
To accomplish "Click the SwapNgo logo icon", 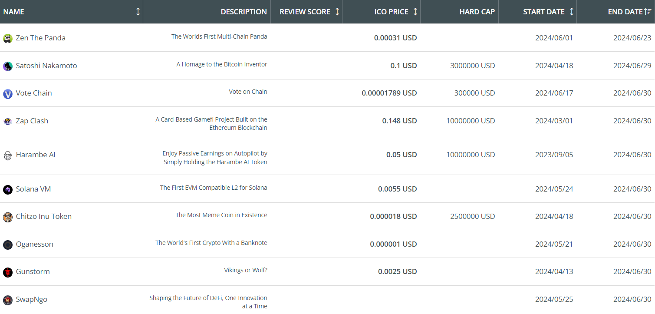I will point(8,300).
